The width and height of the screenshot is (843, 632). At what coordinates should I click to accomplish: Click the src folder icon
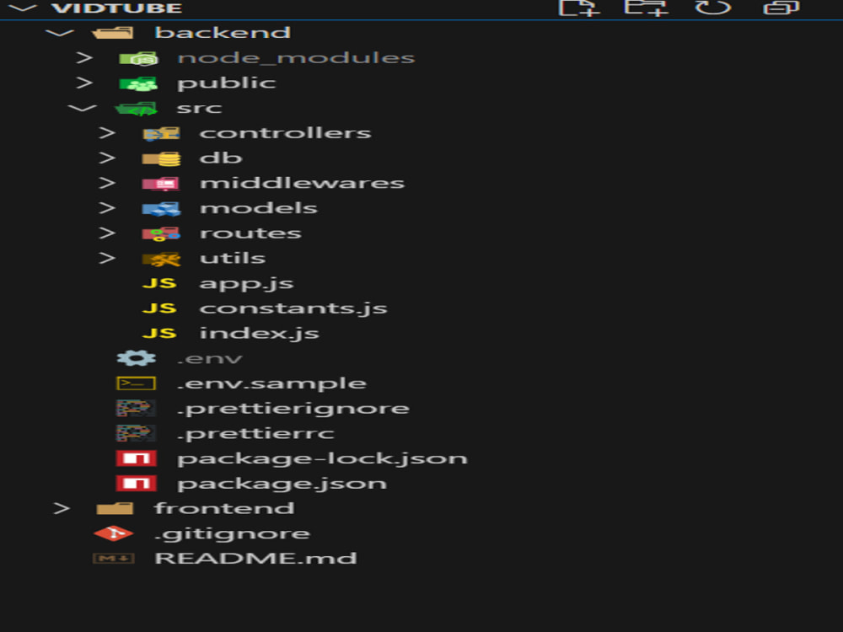point(137,109)
